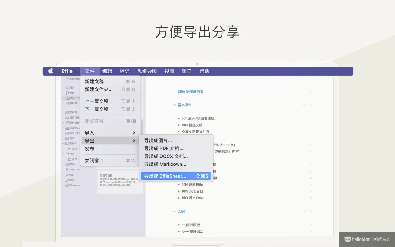The width and height of the screenshot is (395, 247).
Task: Open the 视图 menu
Action: (169, 71)
